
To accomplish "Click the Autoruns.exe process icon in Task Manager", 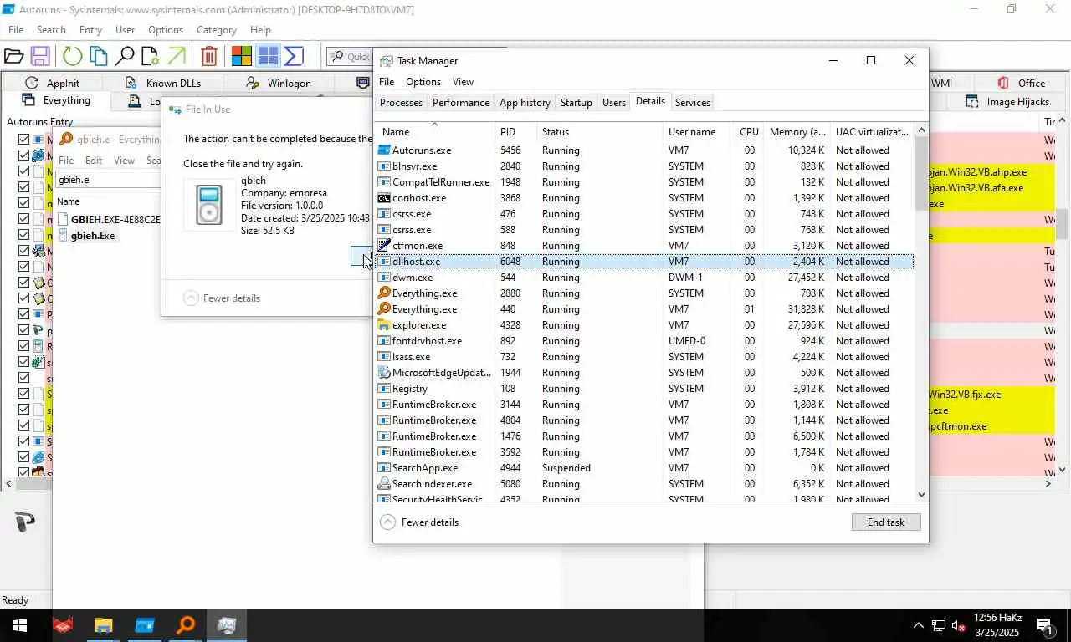I will click(x=384, y=150).
